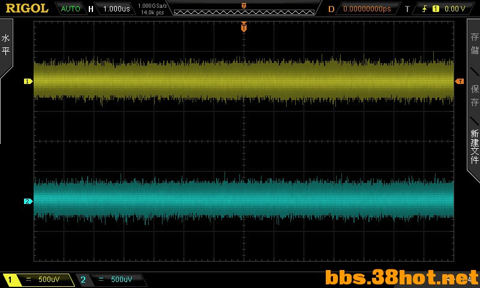Click the H horizontal label
The height and width of the screenshot is (288, 480).
91,9
